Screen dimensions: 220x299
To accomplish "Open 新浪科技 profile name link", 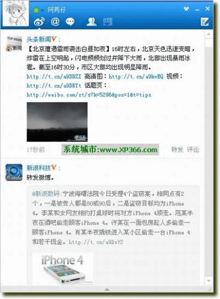I will (x=39, y=168).
